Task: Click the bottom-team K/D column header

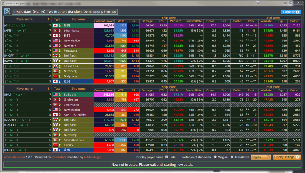Action: (161, 90)
